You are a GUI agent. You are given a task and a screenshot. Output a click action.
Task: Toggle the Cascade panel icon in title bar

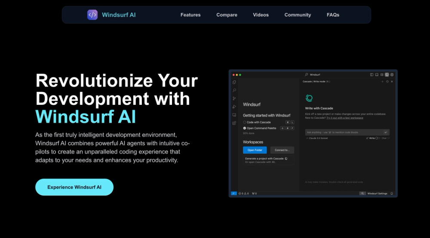[387, 74]
